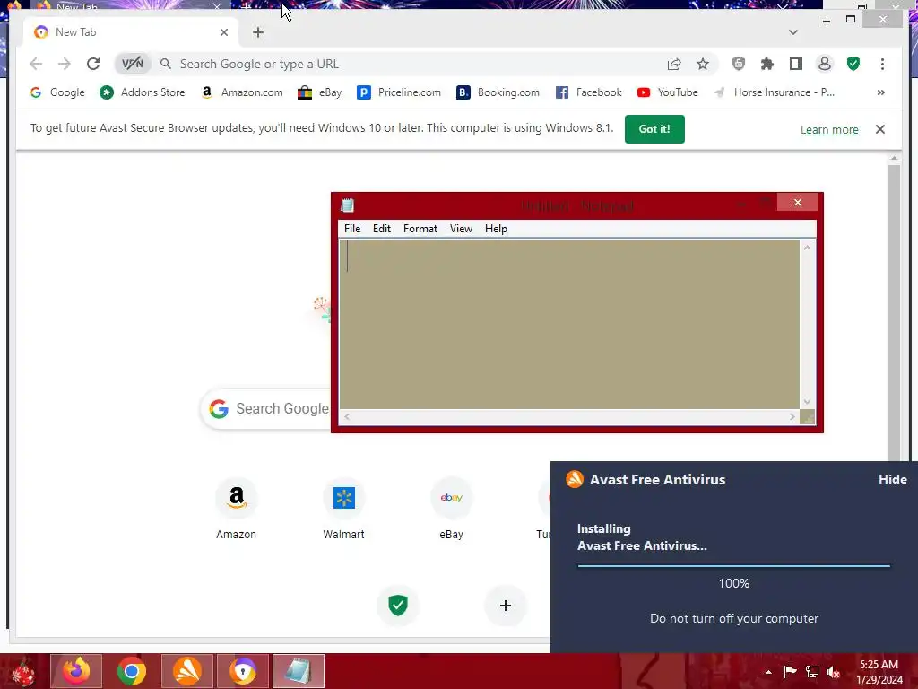Click the Notepad vertical scrollbar up arrow
Screen dimensions: 918x689
point(807,248)
